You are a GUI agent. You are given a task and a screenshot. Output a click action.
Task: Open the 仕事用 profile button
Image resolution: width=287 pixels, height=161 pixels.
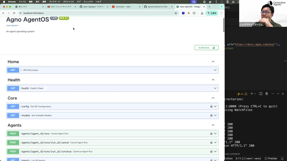212,13
